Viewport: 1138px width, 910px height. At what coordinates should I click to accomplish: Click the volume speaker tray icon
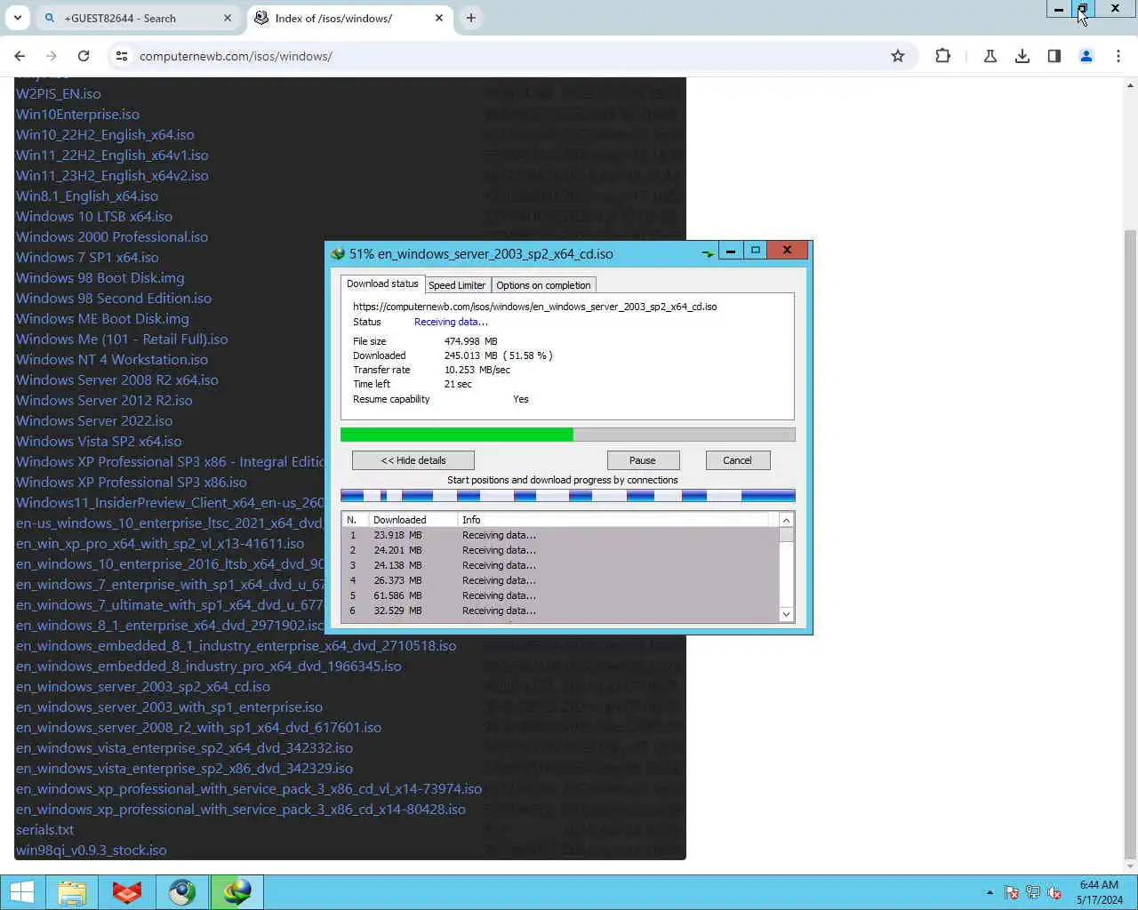click(x=1054, y=893)
